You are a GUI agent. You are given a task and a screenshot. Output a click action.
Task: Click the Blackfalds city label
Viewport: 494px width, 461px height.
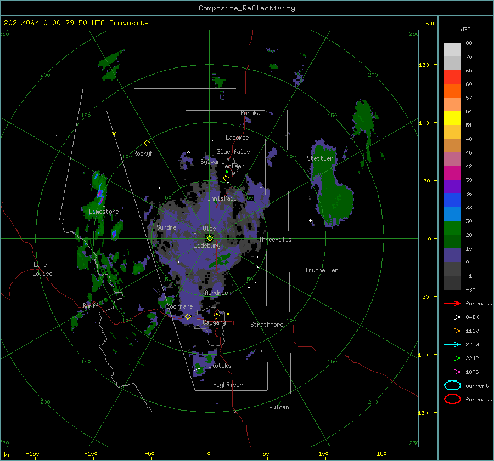[233, 152]
